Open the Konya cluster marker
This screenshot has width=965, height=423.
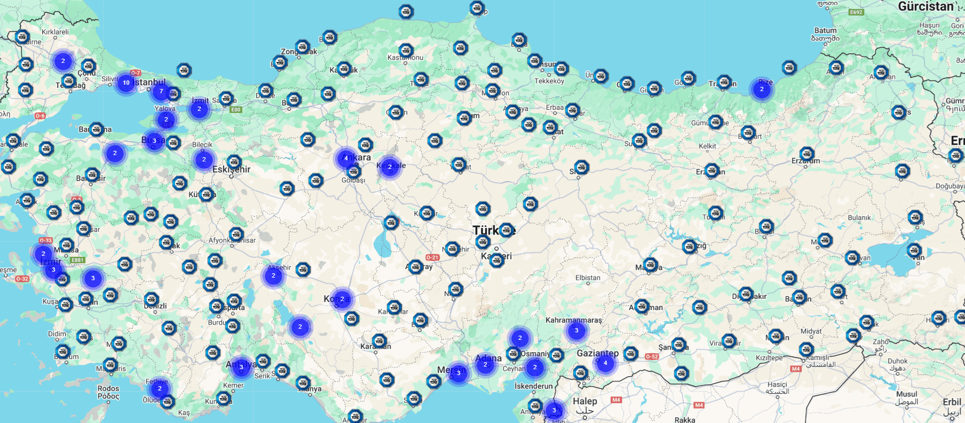pyautogui.click(x=342, y=299)
